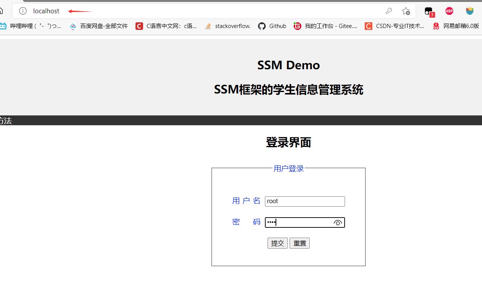
Task: Focus the 密码 password field
Action: click(305, 222)
